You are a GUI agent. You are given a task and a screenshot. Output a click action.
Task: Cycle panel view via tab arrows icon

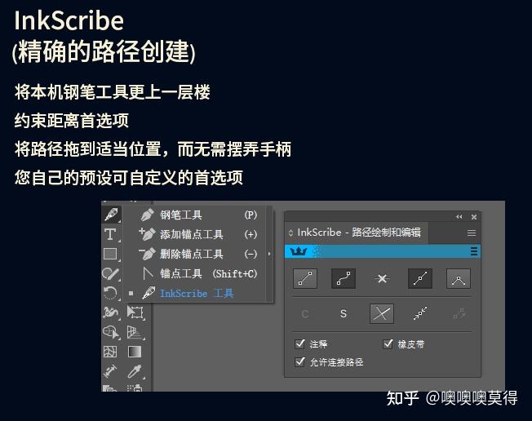290,233
